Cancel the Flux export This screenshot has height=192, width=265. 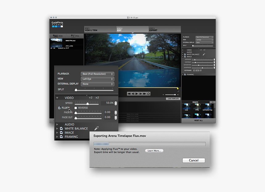click(194, 160)
